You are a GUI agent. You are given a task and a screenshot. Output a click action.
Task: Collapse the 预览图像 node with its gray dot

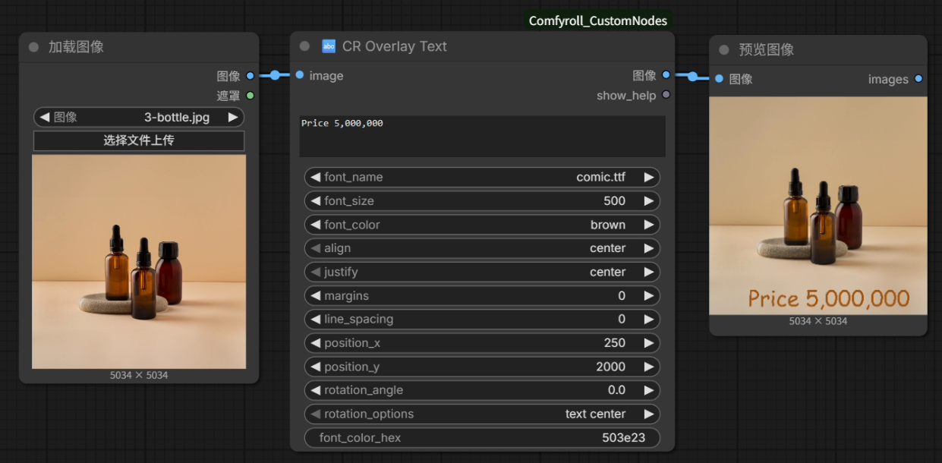[x=723, y=50]
